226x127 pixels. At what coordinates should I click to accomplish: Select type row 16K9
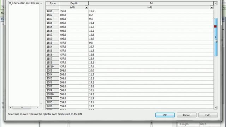tap(130, 39)
